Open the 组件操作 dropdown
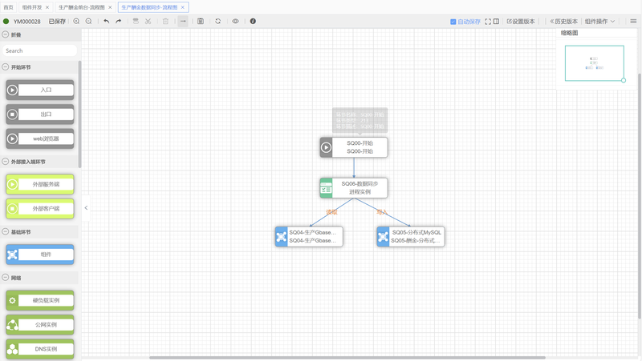The height and width of the screenshot is (361, 642). [x=599, y=22]
